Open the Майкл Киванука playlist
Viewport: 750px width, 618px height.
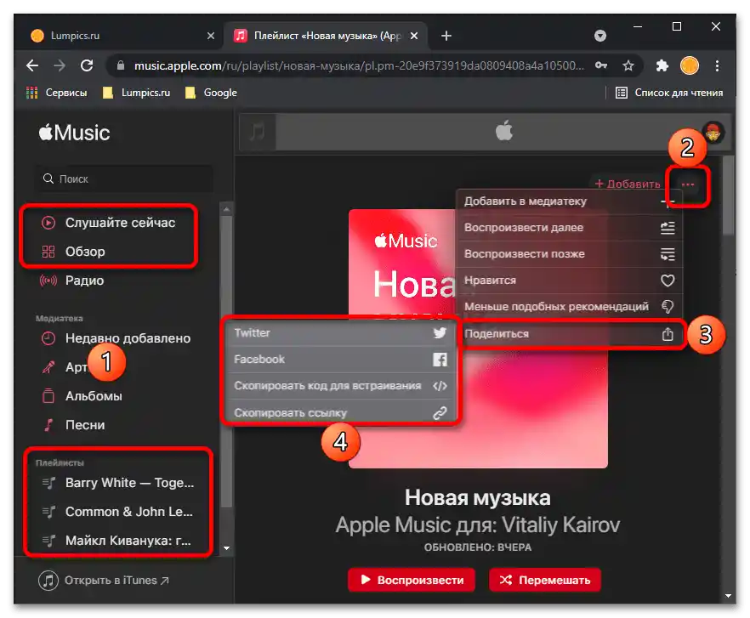point(116,541)
